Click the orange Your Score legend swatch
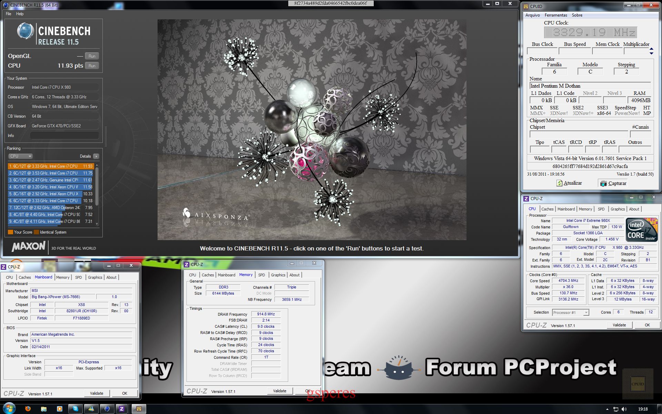This screenshot has width=662, height=414. tap(10, 232)
